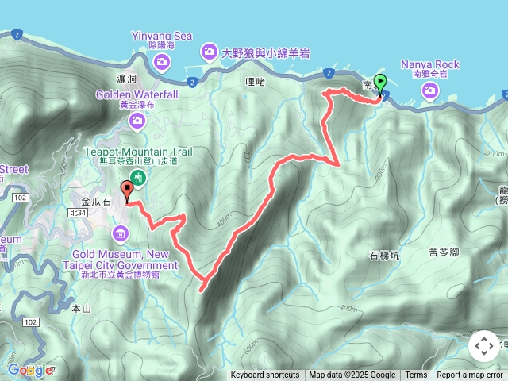Click Report a map error
Viewport: 508px width, 381px height.
pos(469,375)
